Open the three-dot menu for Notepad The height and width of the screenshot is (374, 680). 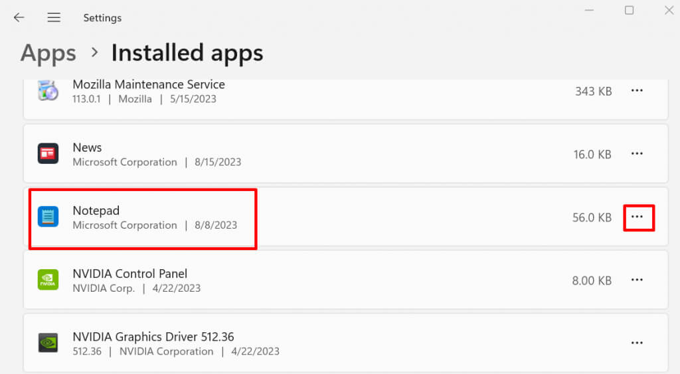coord(637,217)
